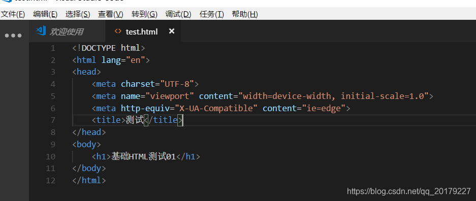Click the HTML file icon on test.html tab

(x=118, y=31)
